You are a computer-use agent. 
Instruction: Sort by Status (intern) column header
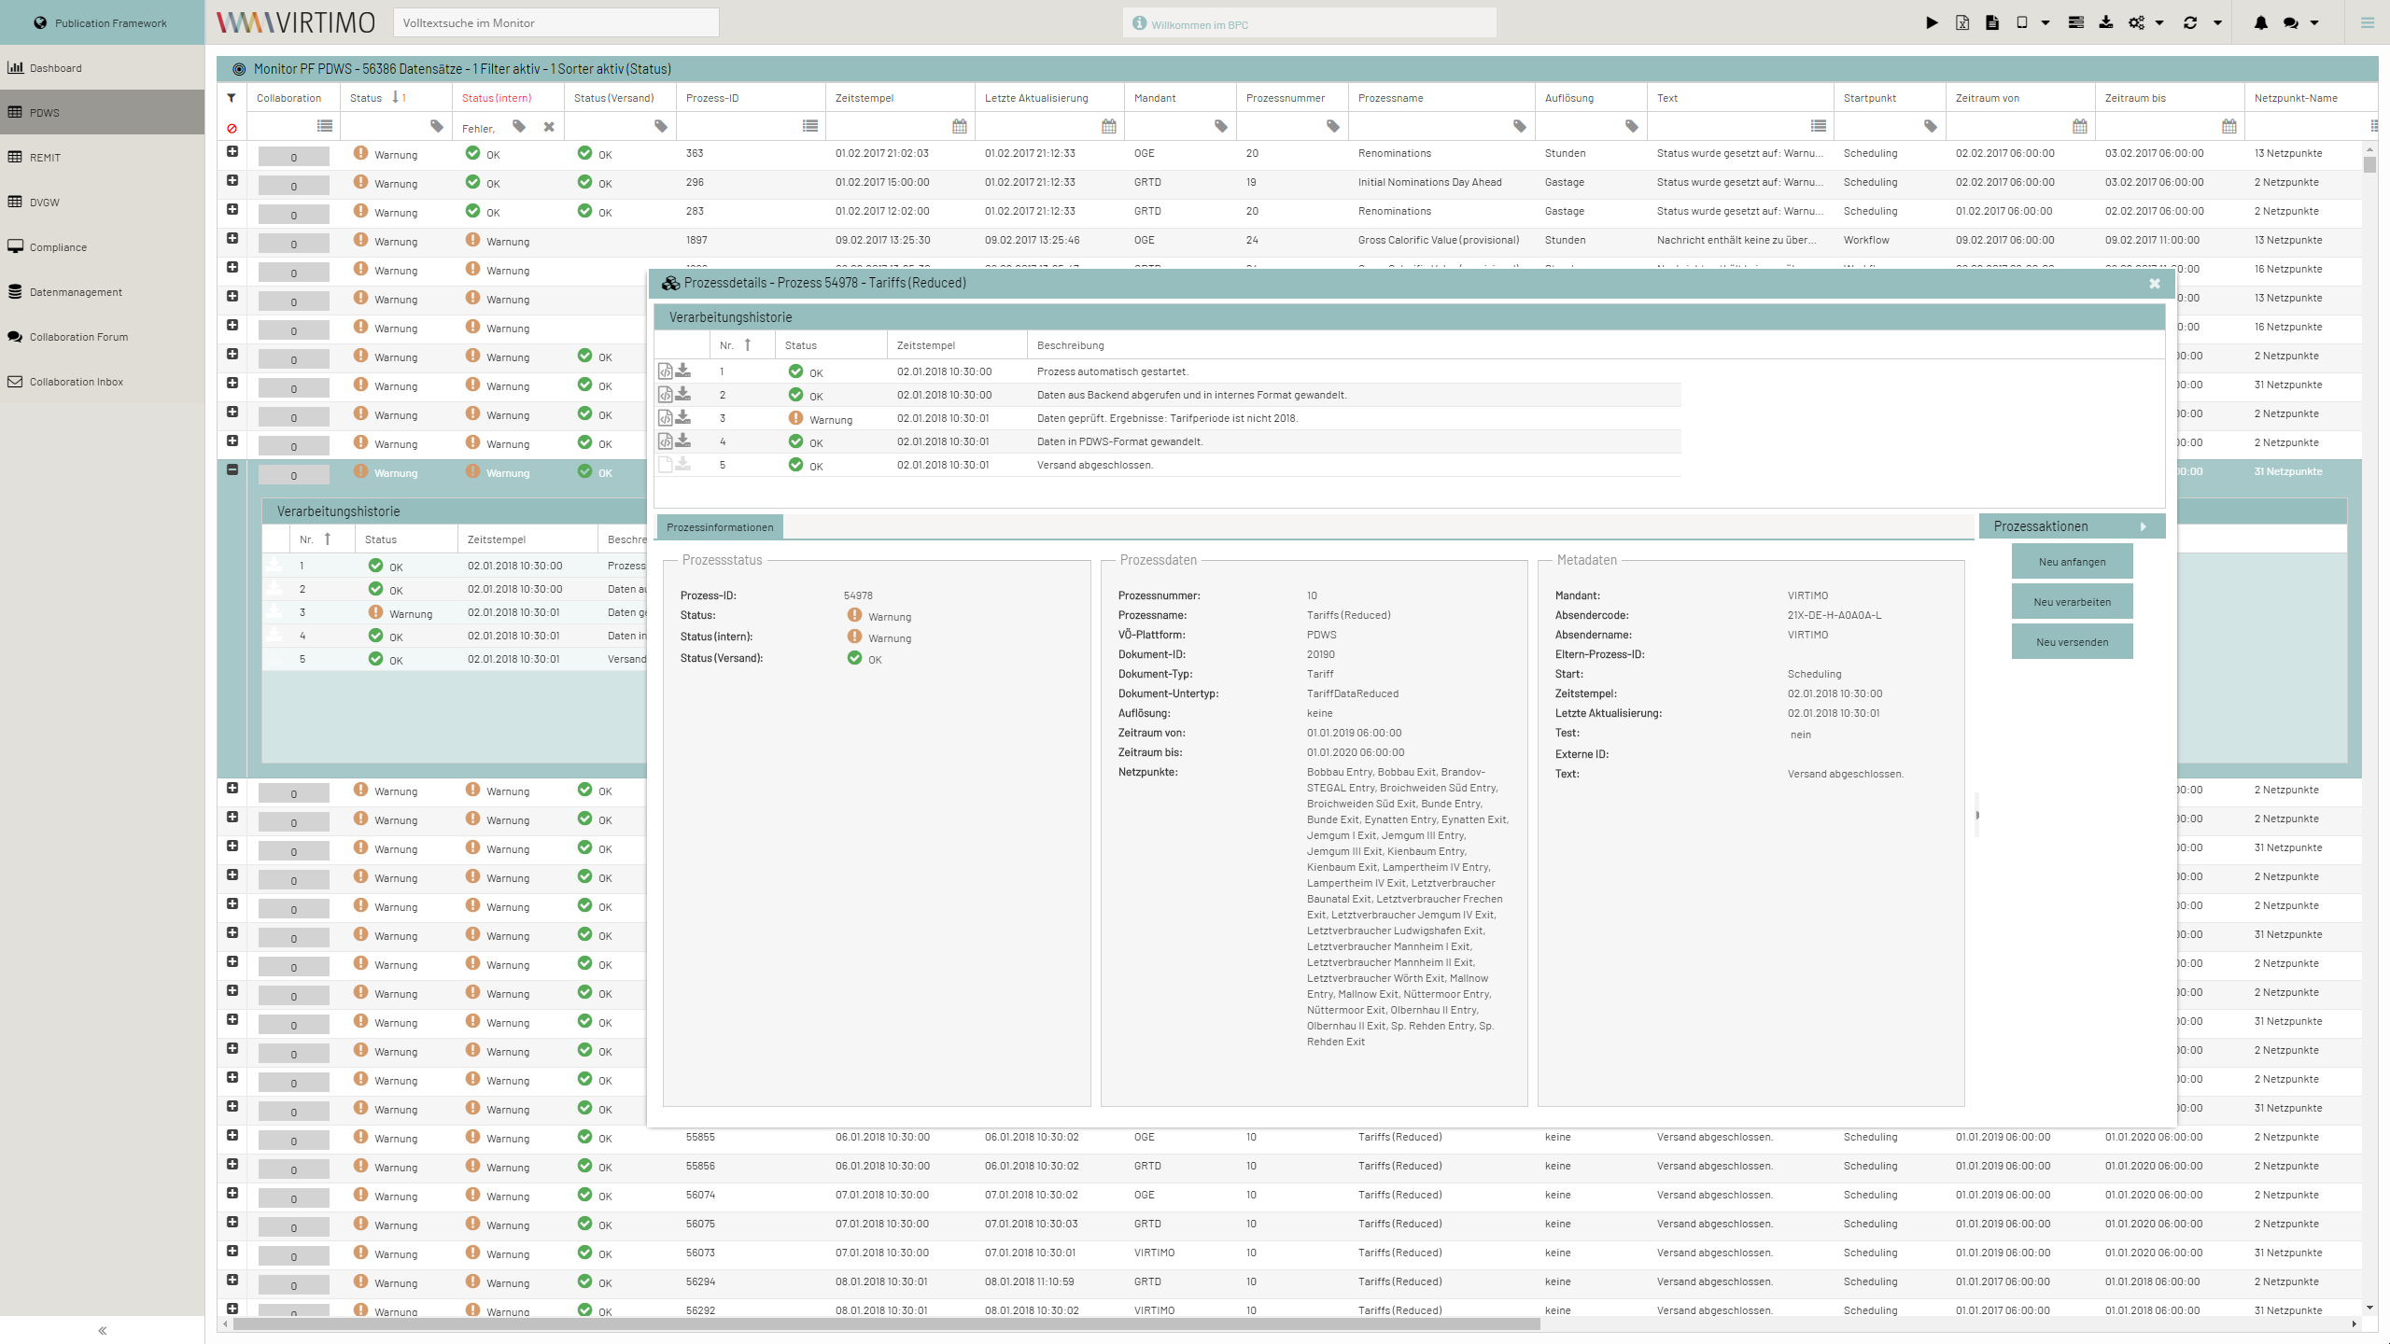(508, 97)
